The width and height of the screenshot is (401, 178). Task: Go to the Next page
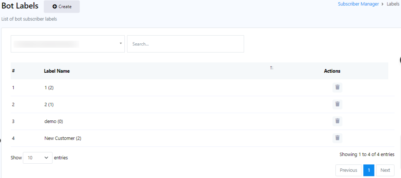(385, 170)
